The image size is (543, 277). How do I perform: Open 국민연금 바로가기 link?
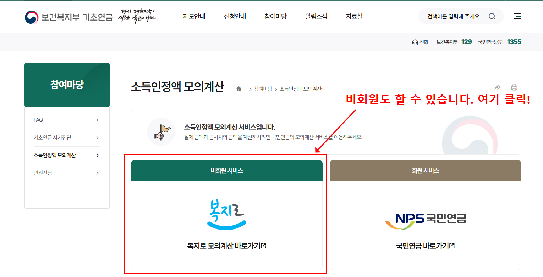(425, 245)
